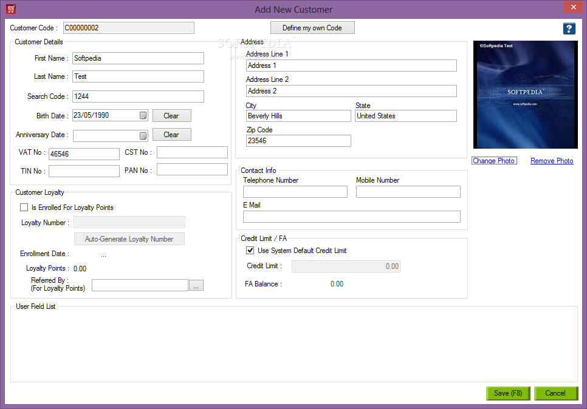Enable Is Enrolled For Loyalty Points
Viewport: 587px width, 409px height.
click(24, 207)
